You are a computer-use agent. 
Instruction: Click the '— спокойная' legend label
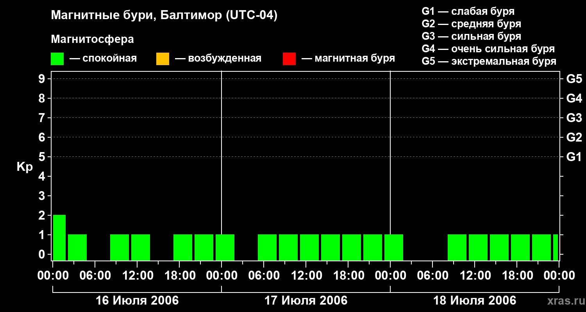pyautogui.click(x=103, y=58)
